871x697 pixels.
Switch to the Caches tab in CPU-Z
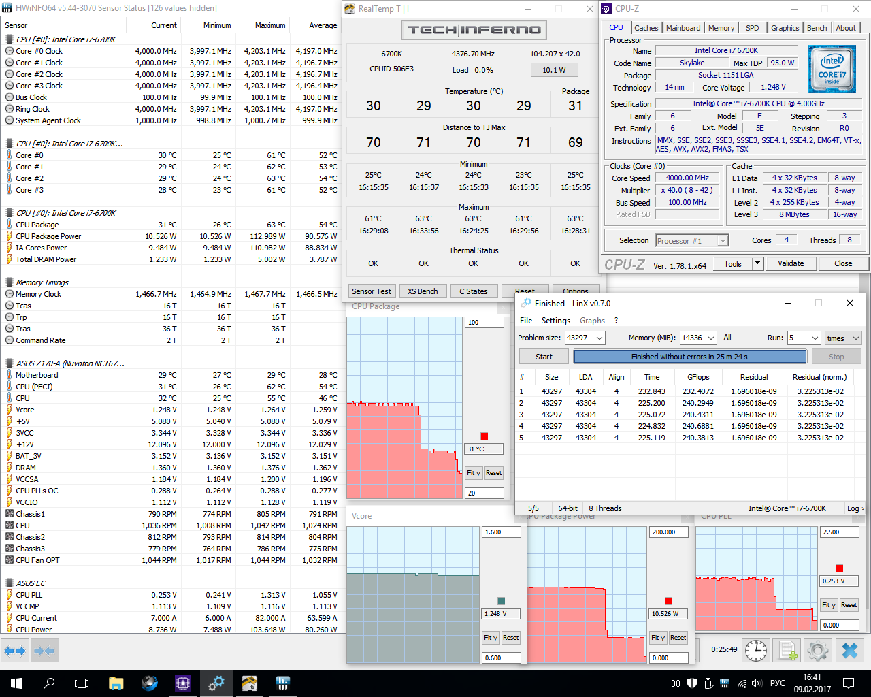tap(646, 28)
